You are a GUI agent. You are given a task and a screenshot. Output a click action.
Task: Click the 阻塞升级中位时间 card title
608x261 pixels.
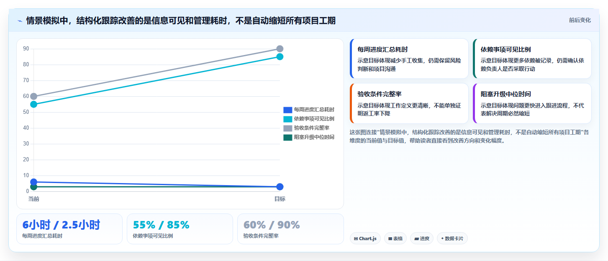pos(505,94)
